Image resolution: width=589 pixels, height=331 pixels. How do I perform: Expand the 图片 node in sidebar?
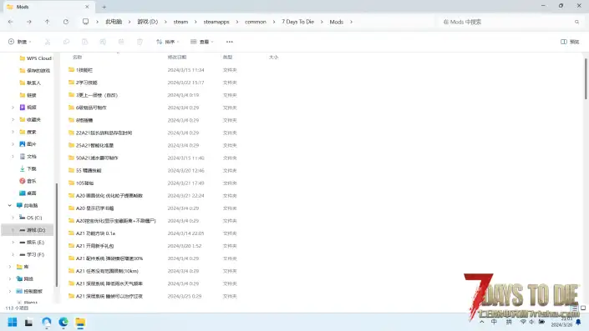[x=13, y=144]
